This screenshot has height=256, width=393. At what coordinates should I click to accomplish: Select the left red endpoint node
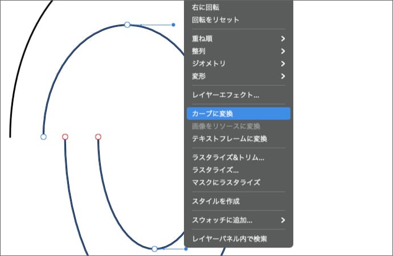(x=65, y=137)
